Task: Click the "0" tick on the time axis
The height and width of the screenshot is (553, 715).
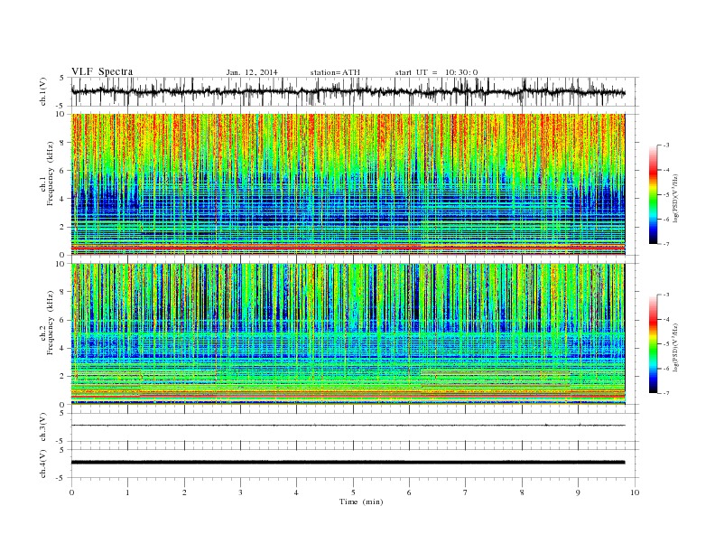Action: 71,492
